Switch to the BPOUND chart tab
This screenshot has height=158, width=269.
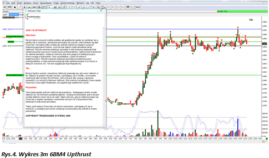point(14,14)
